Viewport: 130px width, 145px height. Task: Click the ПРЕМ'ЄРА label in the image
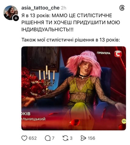tap(104, 53)
